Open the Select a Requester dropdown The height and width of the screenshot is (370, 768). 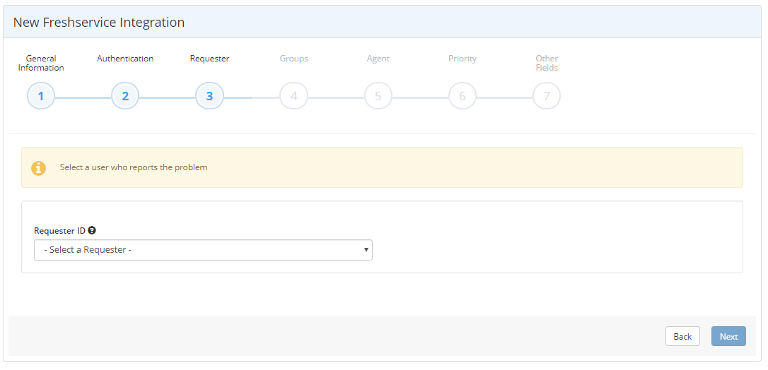[x=203, y=250]
